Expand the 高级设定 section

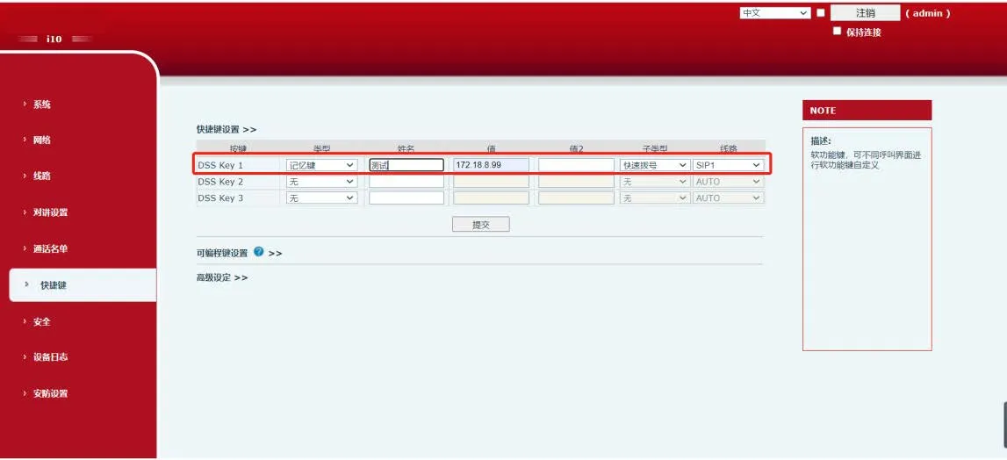(x=221, y=277)
